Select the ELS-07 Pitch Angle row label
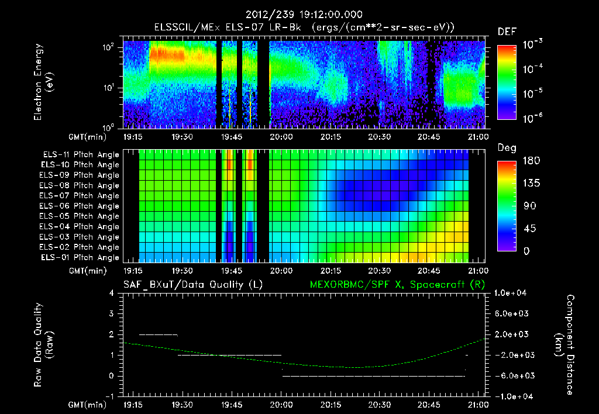Image resolution: width=599 pixels, height=414 pixels. [80, 195]
